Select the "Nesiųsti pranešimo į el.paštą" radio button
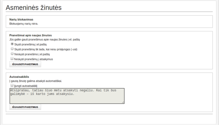Viewport: 219px width, 125px height. point(12,53)
